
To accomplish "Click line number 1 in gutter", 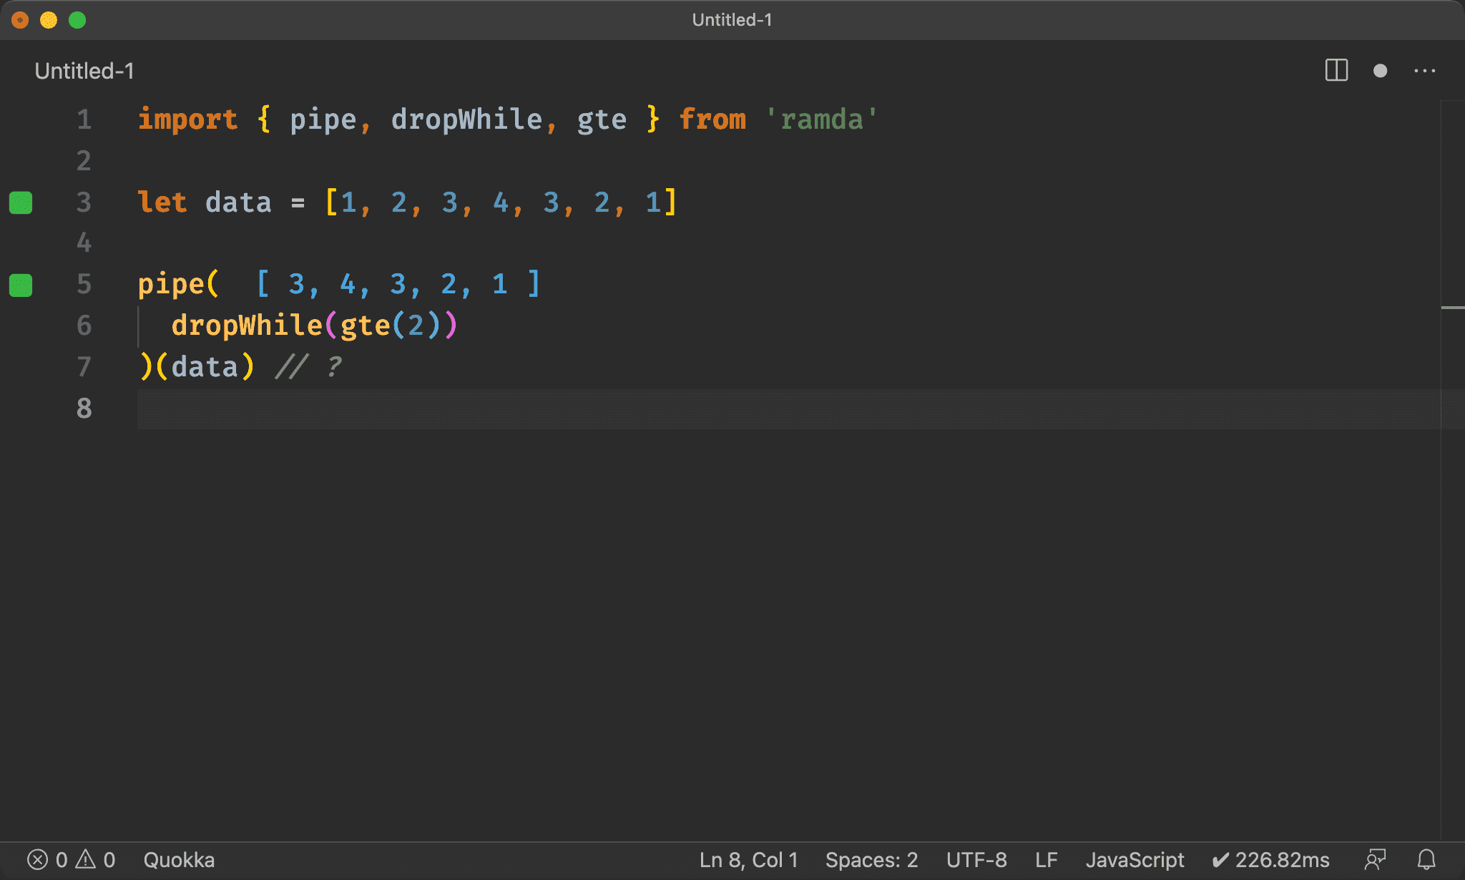I will coord(84,119).
